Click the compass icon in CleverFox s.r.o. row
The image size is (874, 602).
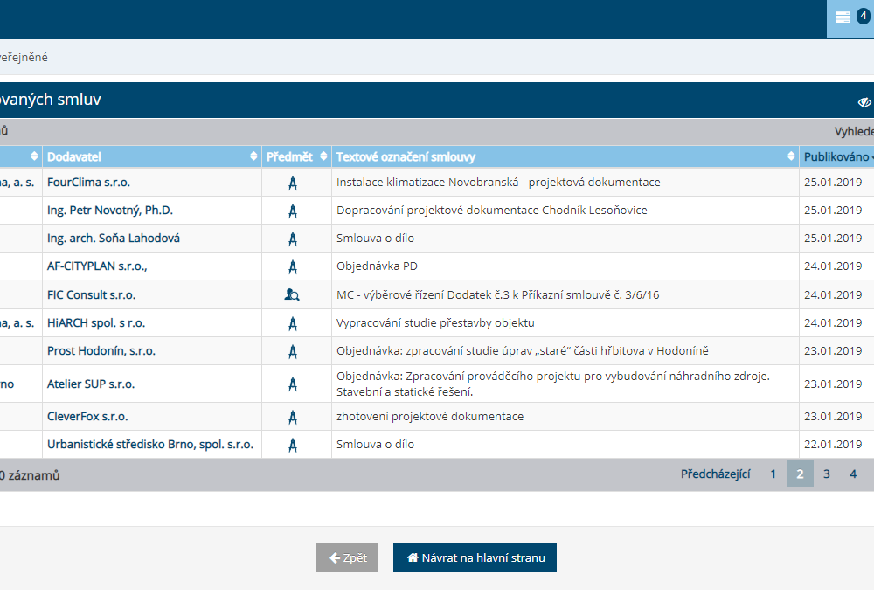[293, 417]
